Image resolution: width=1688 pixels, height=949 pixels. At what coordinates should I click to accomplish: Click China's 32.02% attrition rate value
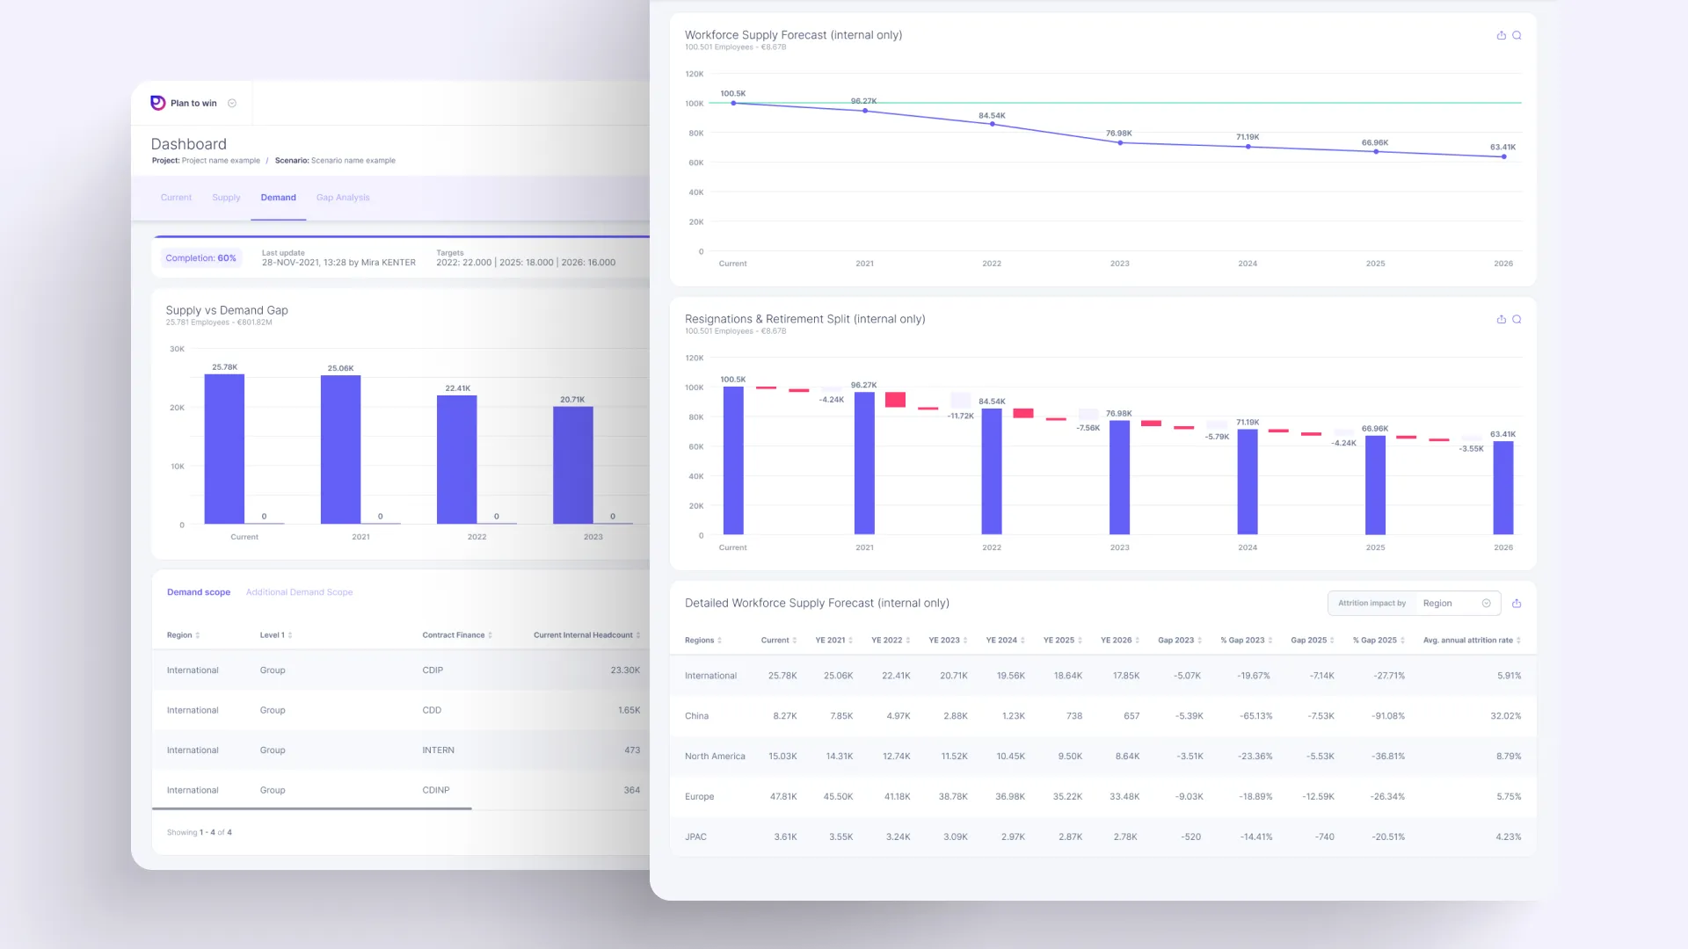(x=1505, y=716)
